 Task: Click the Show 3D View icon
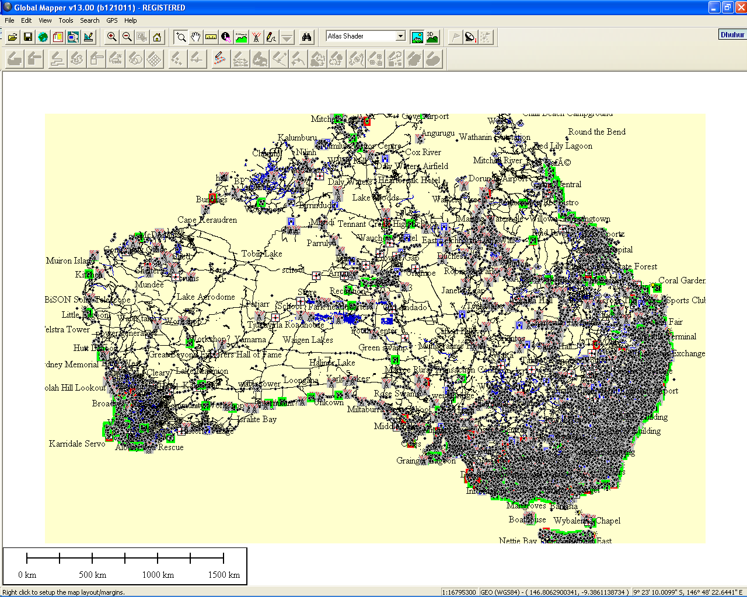(x=432, y=37)
